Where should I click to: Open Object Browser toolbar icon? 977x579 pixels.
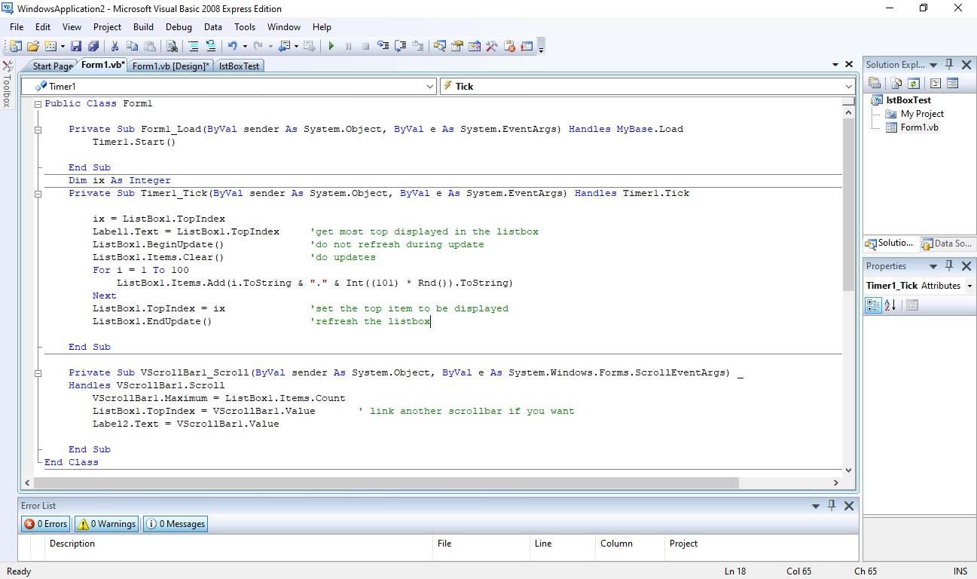coord(474,46)
